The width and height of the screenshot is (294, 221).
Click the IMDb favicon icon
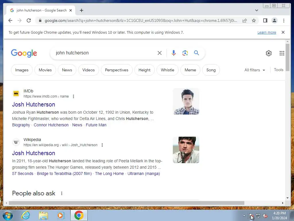(16, 94)
